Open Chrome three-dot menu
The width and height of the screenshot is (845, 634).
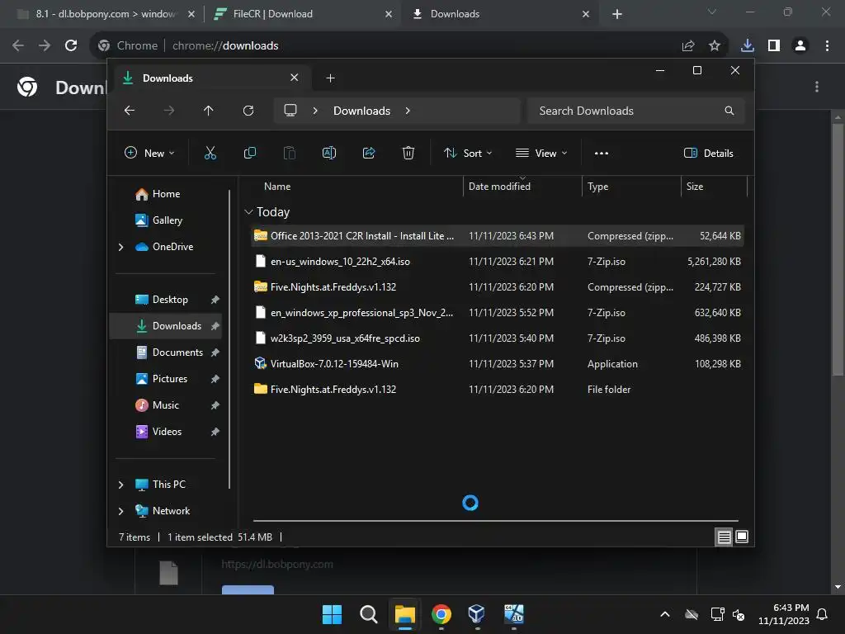[x=827, y=45]
